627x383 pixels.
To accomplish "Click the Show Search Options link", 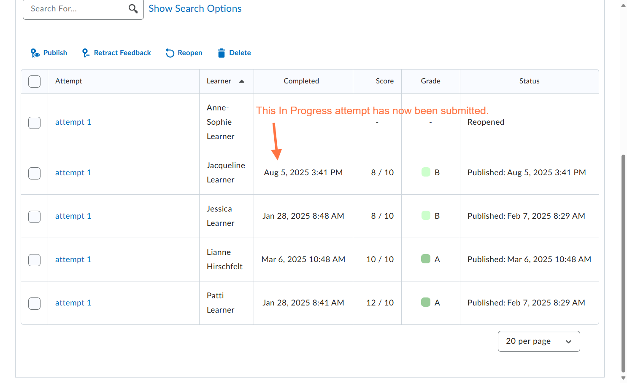I will (x=195, y=8).
